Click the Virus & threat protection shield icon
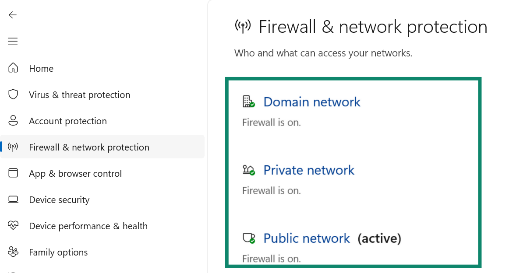509x273 pixels. point(13,94)
